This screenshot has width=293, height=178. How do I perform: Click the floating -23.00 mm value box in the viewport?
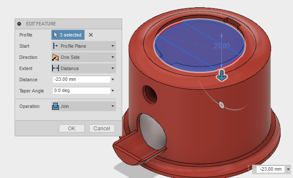[270, 169]
